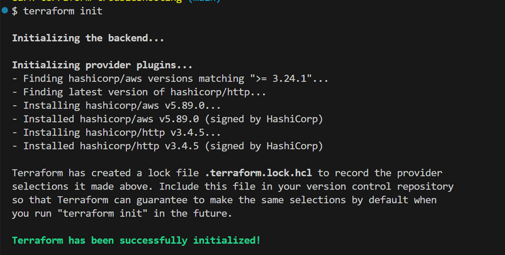Click the "Installing hashicorp/aws v5.89.0..." line
505x255 pixels.
(116, 106)
